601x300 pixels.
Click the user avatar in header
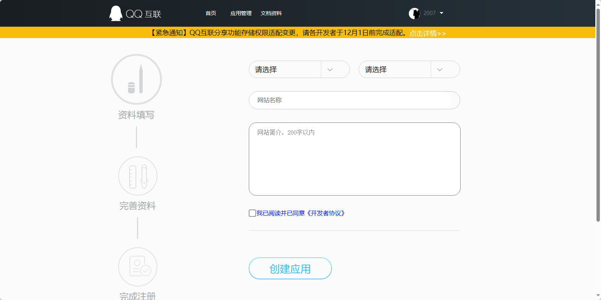tap(414, 14)
